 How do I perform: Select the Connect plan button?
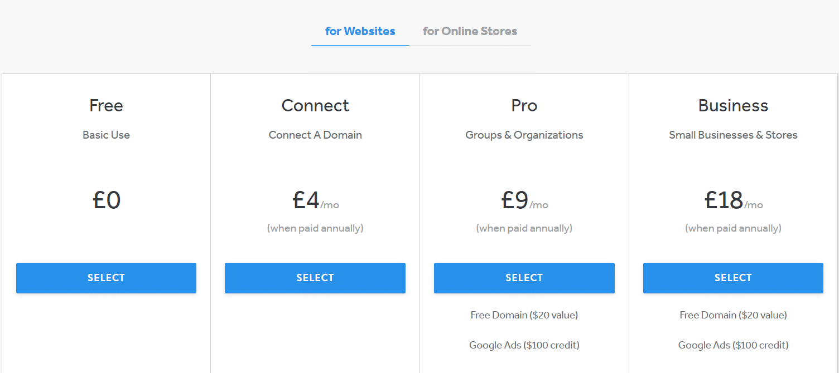tap(315, 278)
